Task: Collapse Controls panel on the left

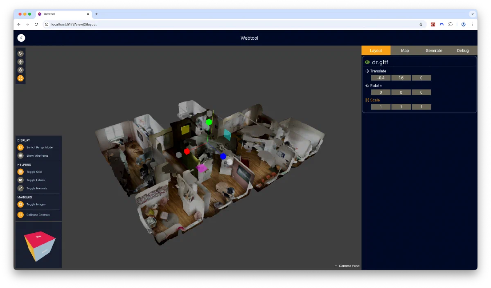Action: 20,215
